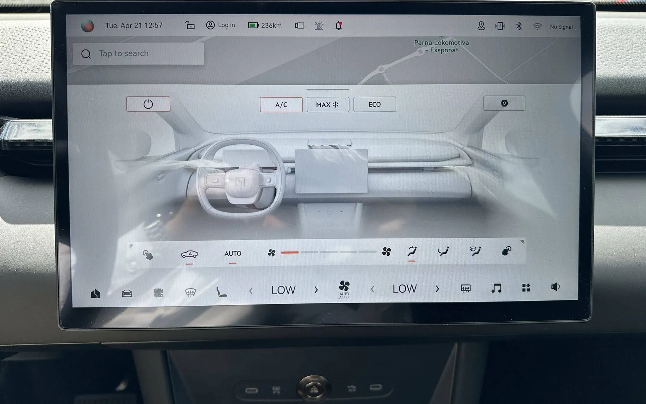Tap the touch-swipe airflow control icon
The height and width of the screenshot is (404, 646).
click(148, 254)
